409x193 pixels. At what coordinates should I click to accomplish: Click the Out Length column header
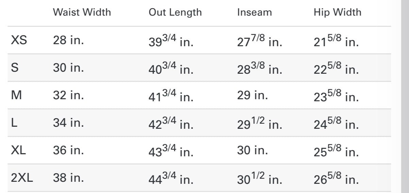175,12
